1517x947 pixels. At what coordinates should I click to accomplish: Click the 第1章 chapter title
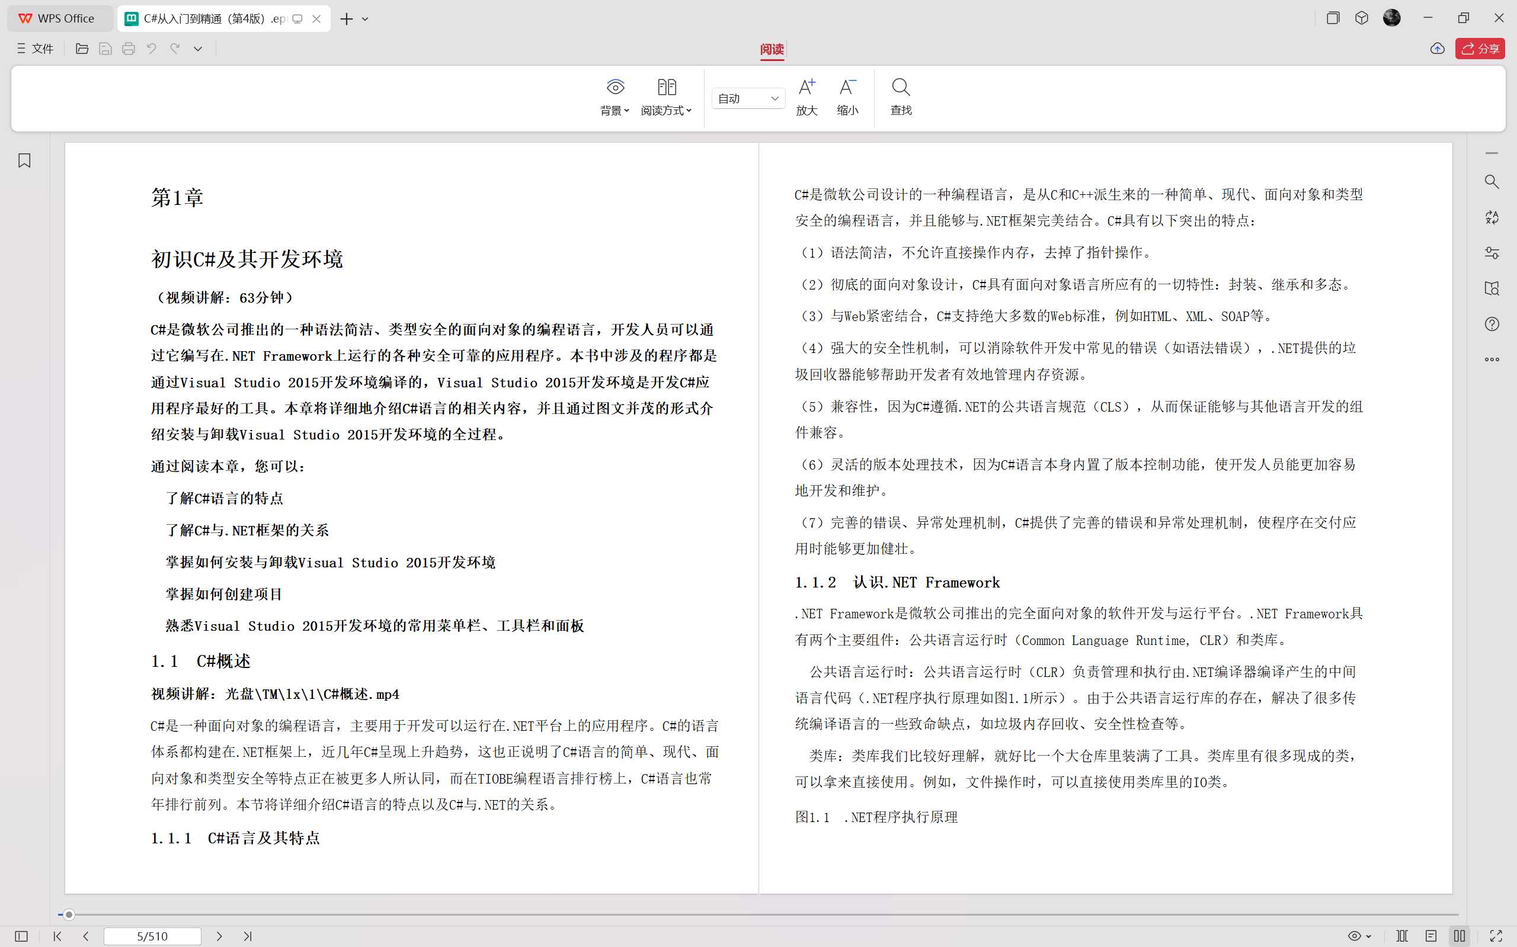(177, 197)
